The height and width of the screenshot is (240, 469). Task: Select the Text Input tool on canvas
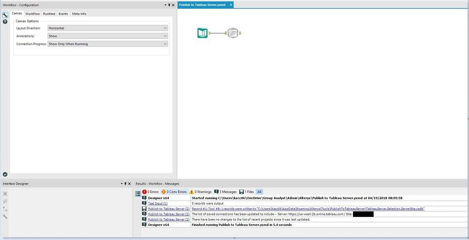(202, 33)
